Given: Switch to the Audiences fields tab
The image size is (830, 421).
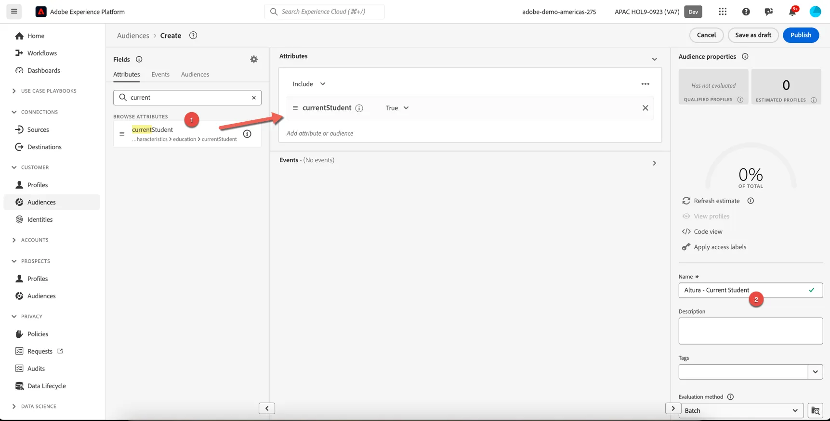Looking at the screenshot, I should tap(195, 74).
